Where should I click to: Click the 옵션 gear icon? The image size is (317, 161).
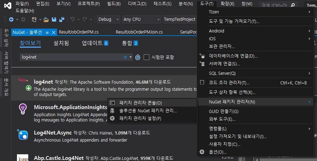tap(202, 152)
